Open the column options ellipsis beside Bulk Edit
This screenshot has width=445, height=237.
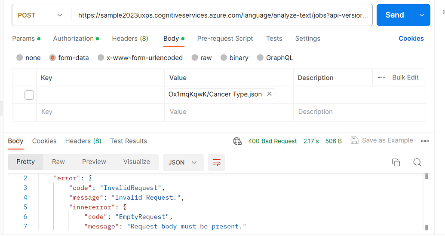click(x=381, y=78)
